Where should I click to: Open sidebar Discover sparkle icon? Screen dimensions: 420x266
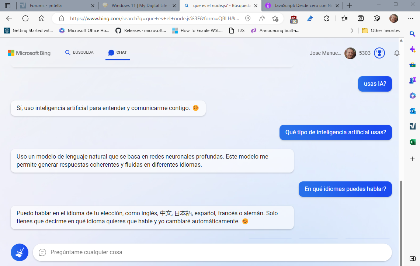click(413, 49)
